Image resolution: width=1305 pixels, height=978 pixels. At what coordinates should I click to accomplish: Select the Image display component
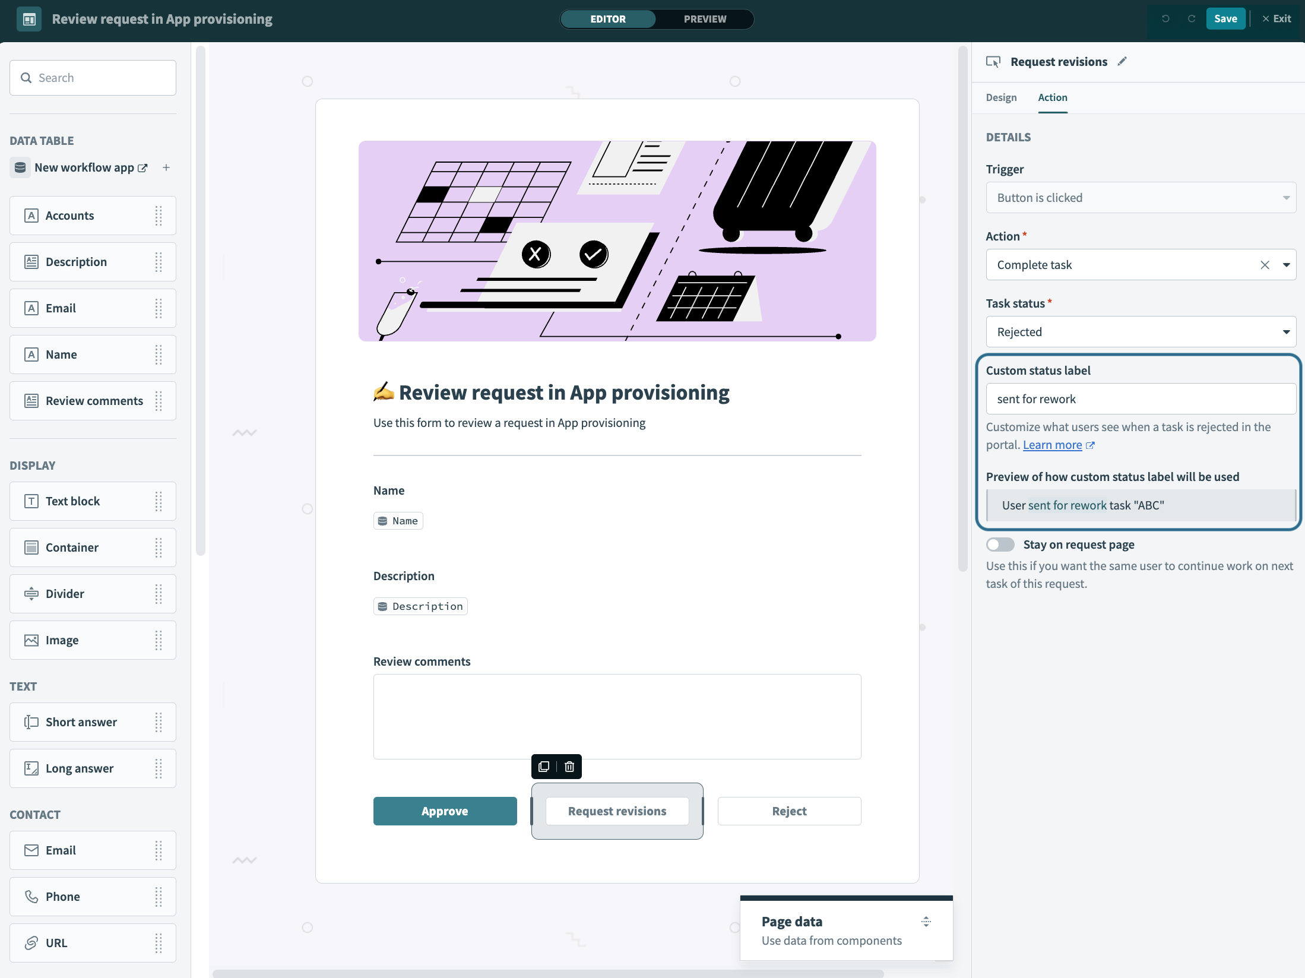point(62,640)
